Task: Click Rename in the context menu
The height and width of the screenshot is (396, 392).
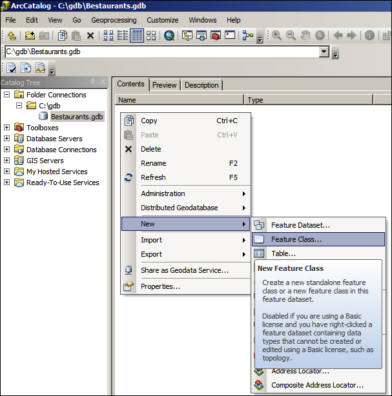Action: tap(186, 163)
